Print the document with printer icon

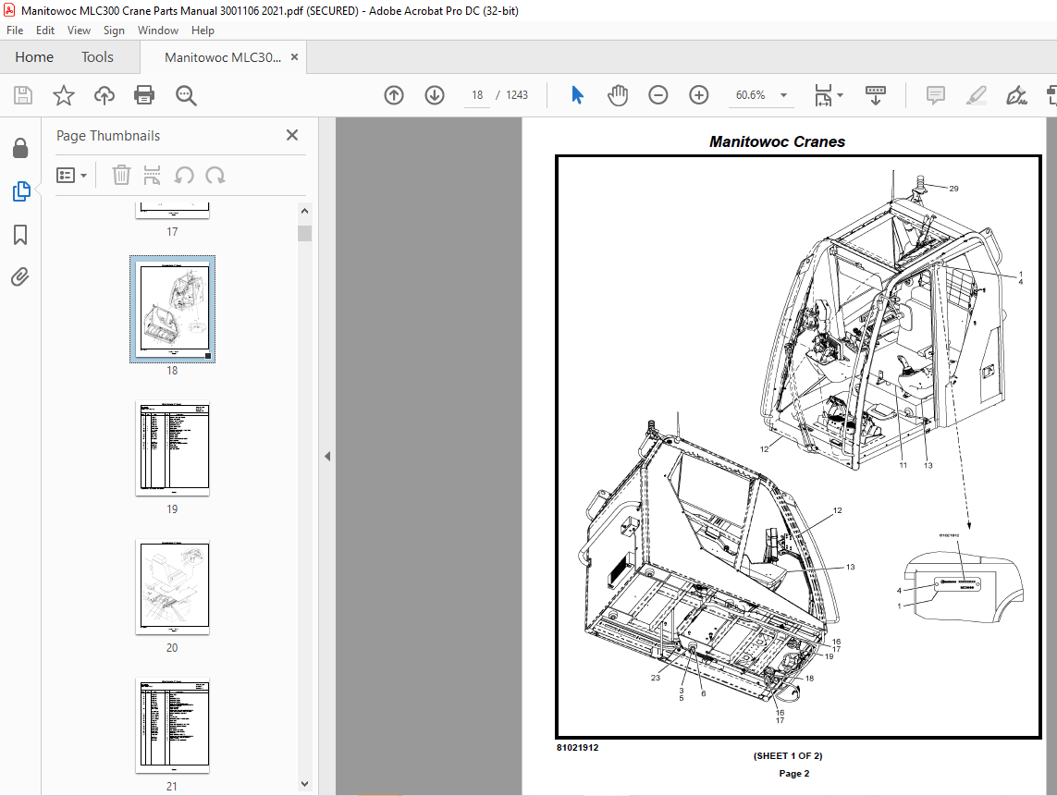point(144,95)
